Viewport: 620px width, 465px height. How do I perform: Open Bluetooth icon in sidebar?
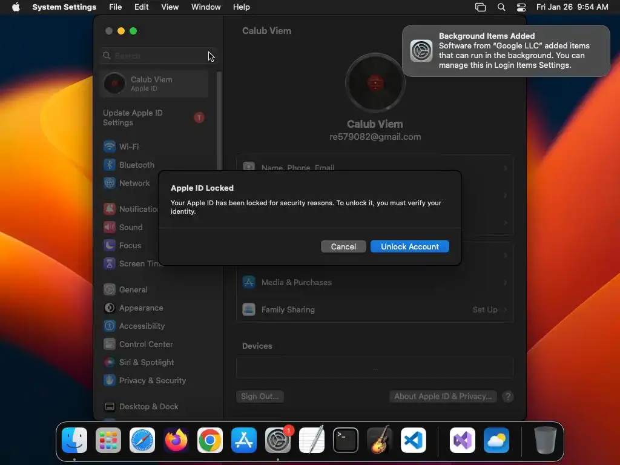(110, 165)
